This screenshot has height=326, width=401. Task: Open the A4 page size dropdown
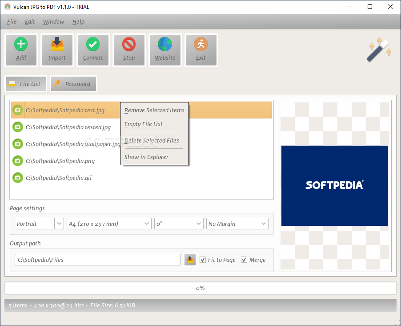[x=109, y=224]
